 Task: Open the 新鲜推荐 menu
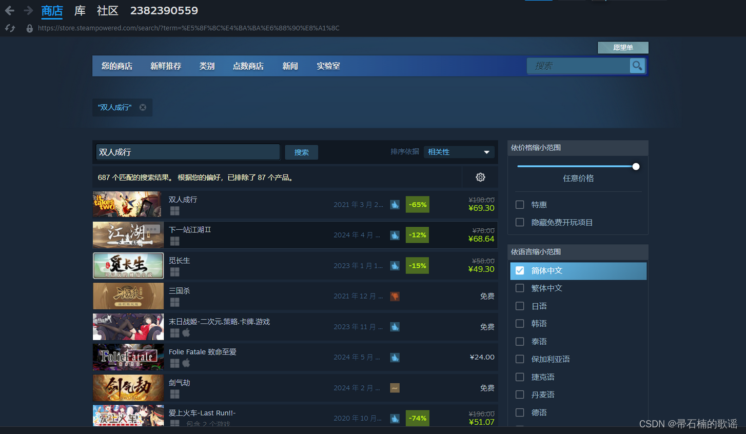point(166,66)
